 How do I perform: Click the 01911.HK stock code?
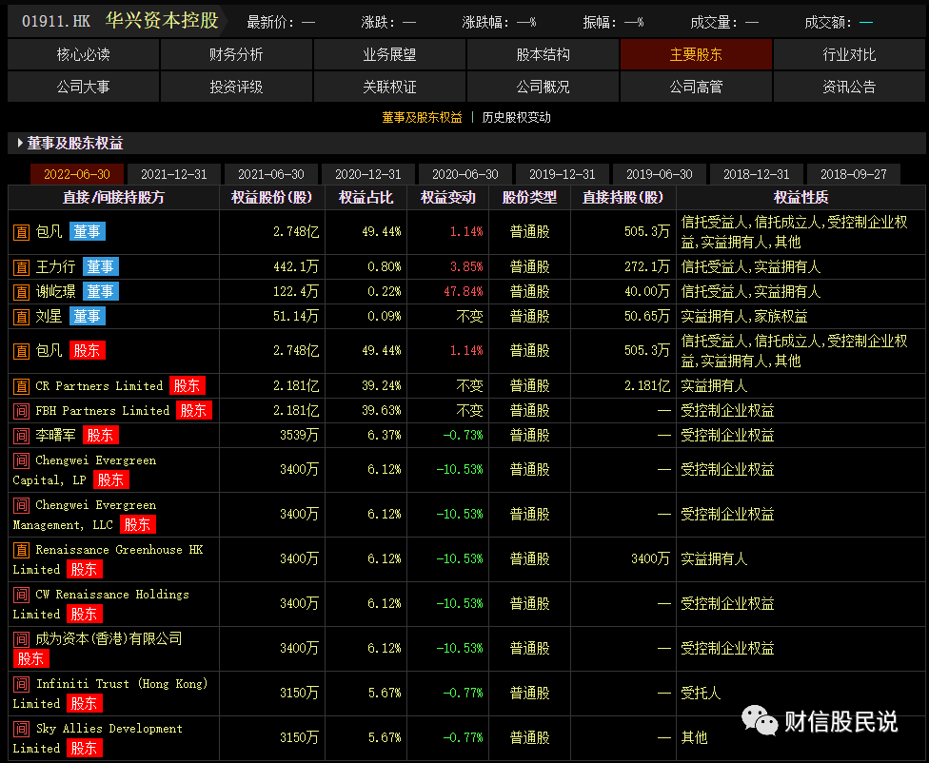click(56, 21)
